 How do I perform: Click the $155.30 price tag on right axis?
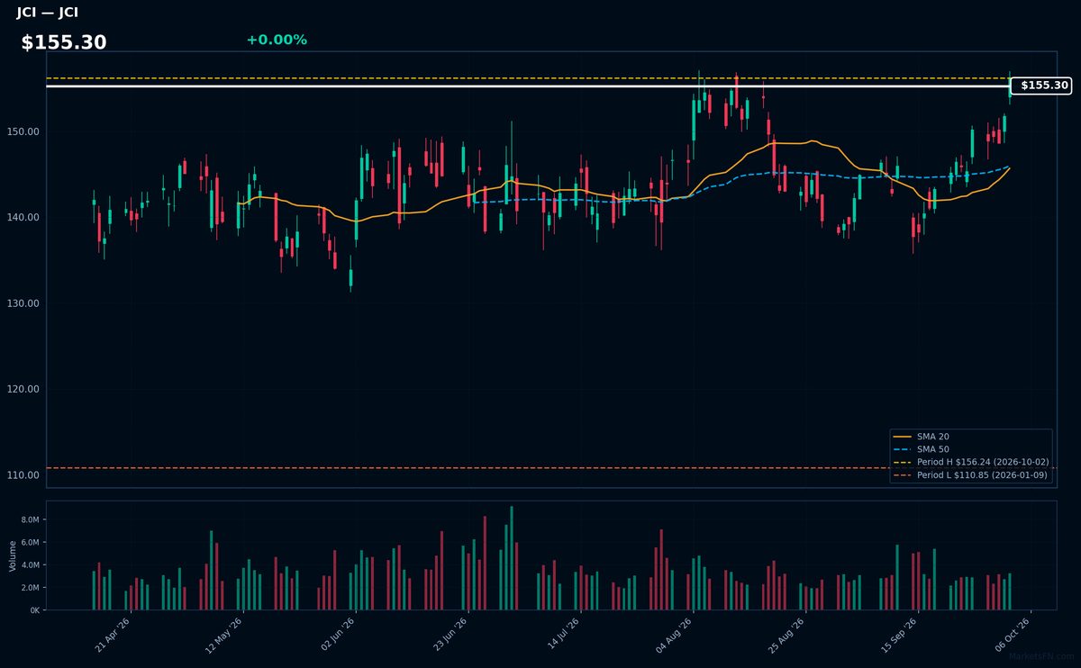coord(1041,86)
